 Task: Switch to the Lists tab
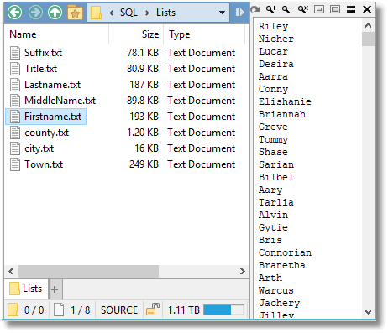[26, 289]
